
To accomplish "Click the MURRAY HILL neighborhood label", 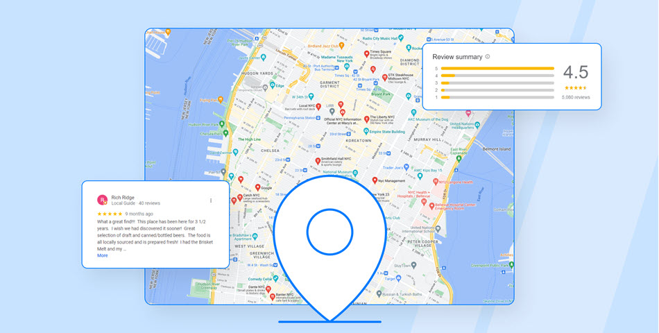I will [x=427, y=139].
